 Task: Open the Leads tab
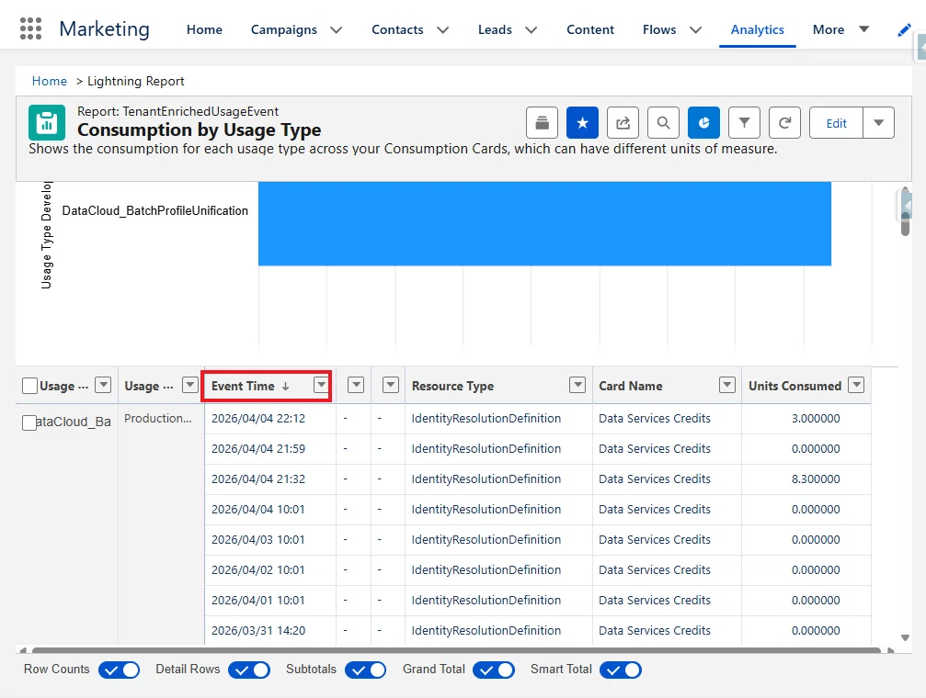(x=495, y=29)
